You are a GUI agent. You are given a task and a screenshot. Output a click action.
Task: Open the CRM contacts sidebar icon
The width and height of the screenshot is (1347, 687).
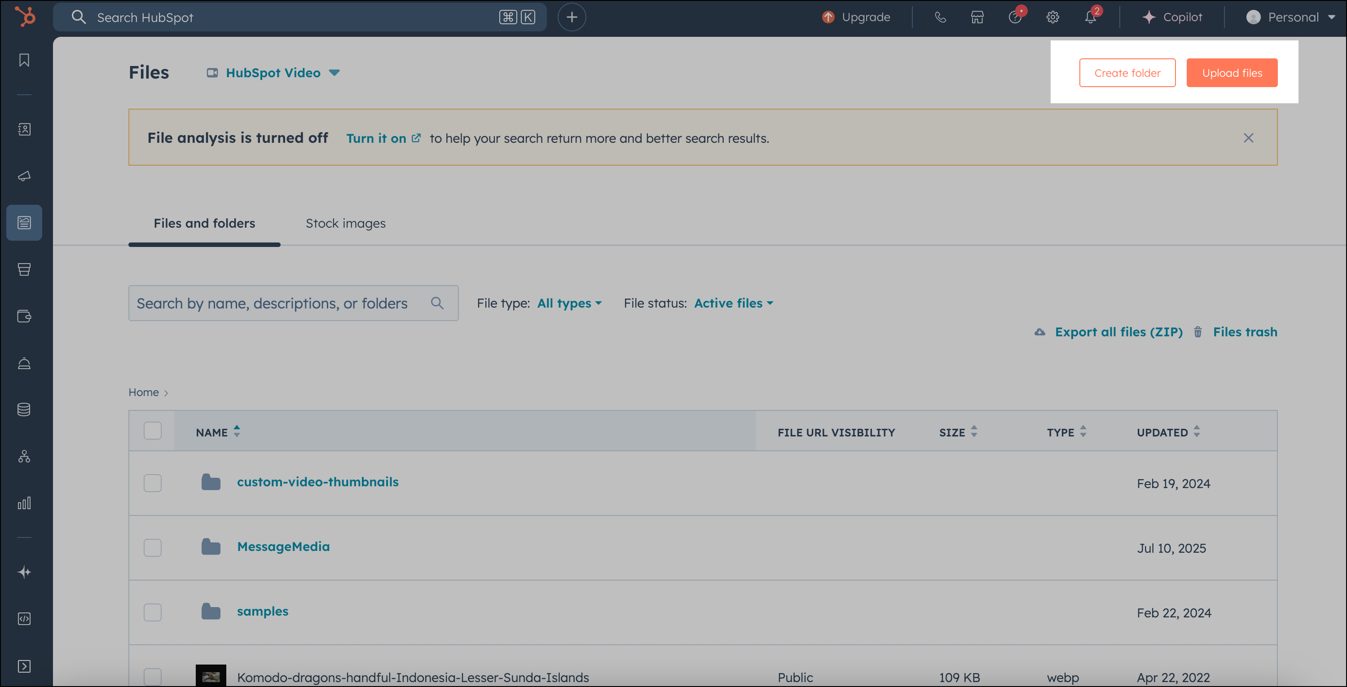click(x=24, y=129)
